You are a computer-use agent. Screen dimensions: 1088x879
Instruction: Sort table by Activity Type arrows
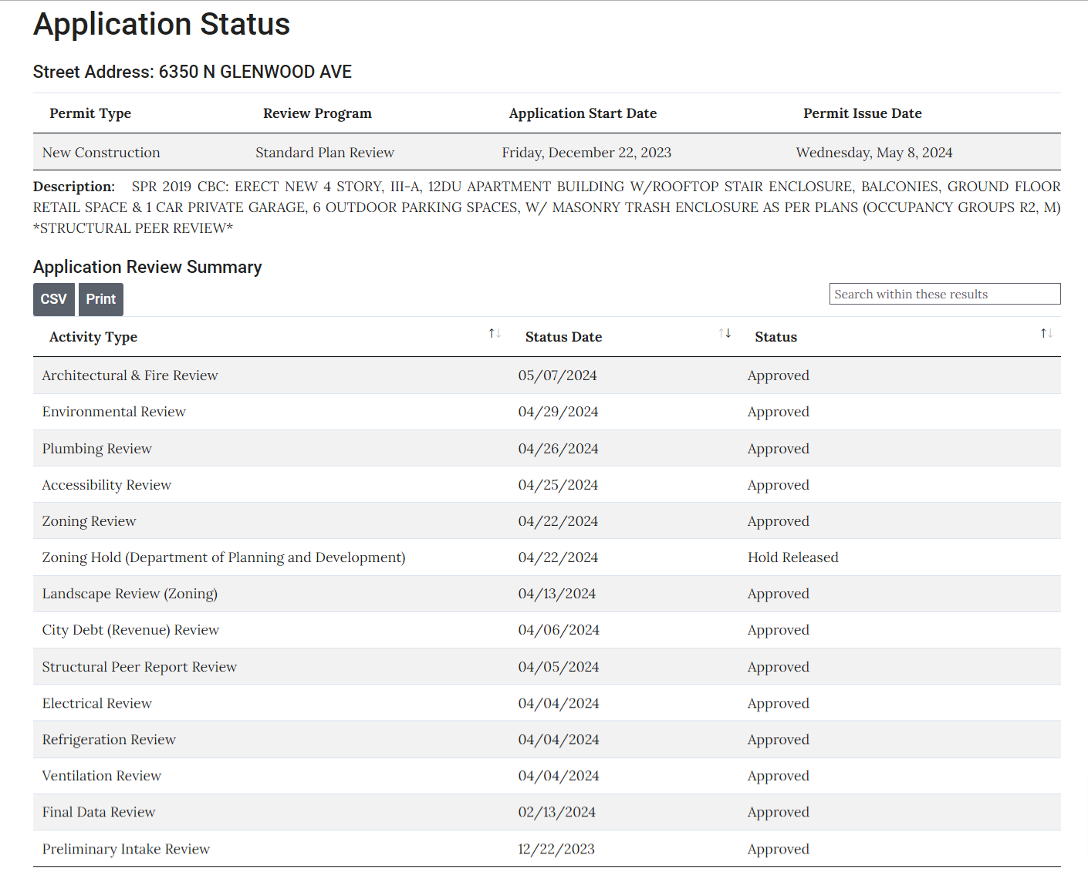[495, 333]
